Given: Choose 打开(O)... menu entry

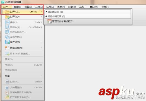Looking at the screenshot, I should tap(22, 12).
